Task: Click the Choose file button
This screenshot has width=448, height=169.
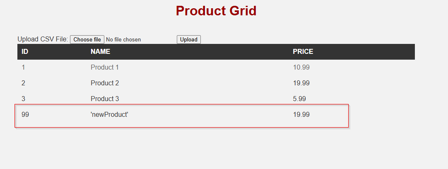Action: pyautogui.click(x=87, y=39)
